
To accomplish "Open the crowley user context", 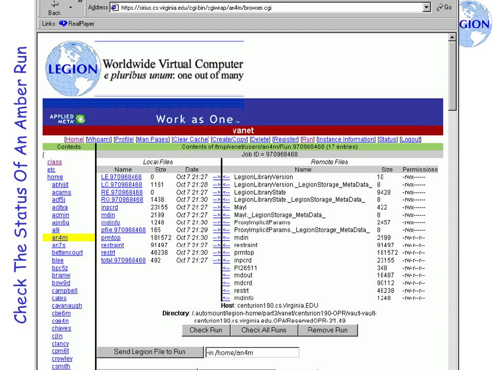I will tap(62, 359).
